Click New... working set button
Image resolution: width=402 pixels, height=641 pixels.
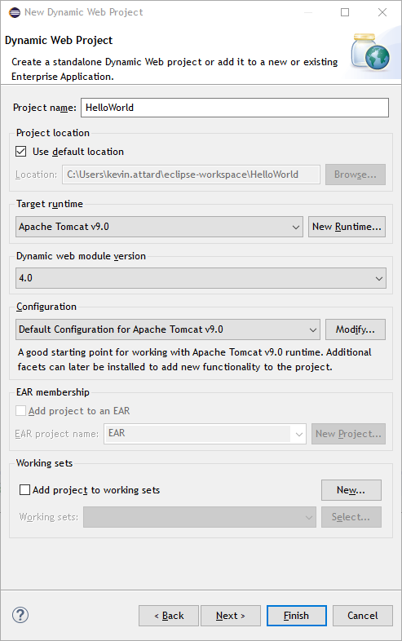[351, 490]
